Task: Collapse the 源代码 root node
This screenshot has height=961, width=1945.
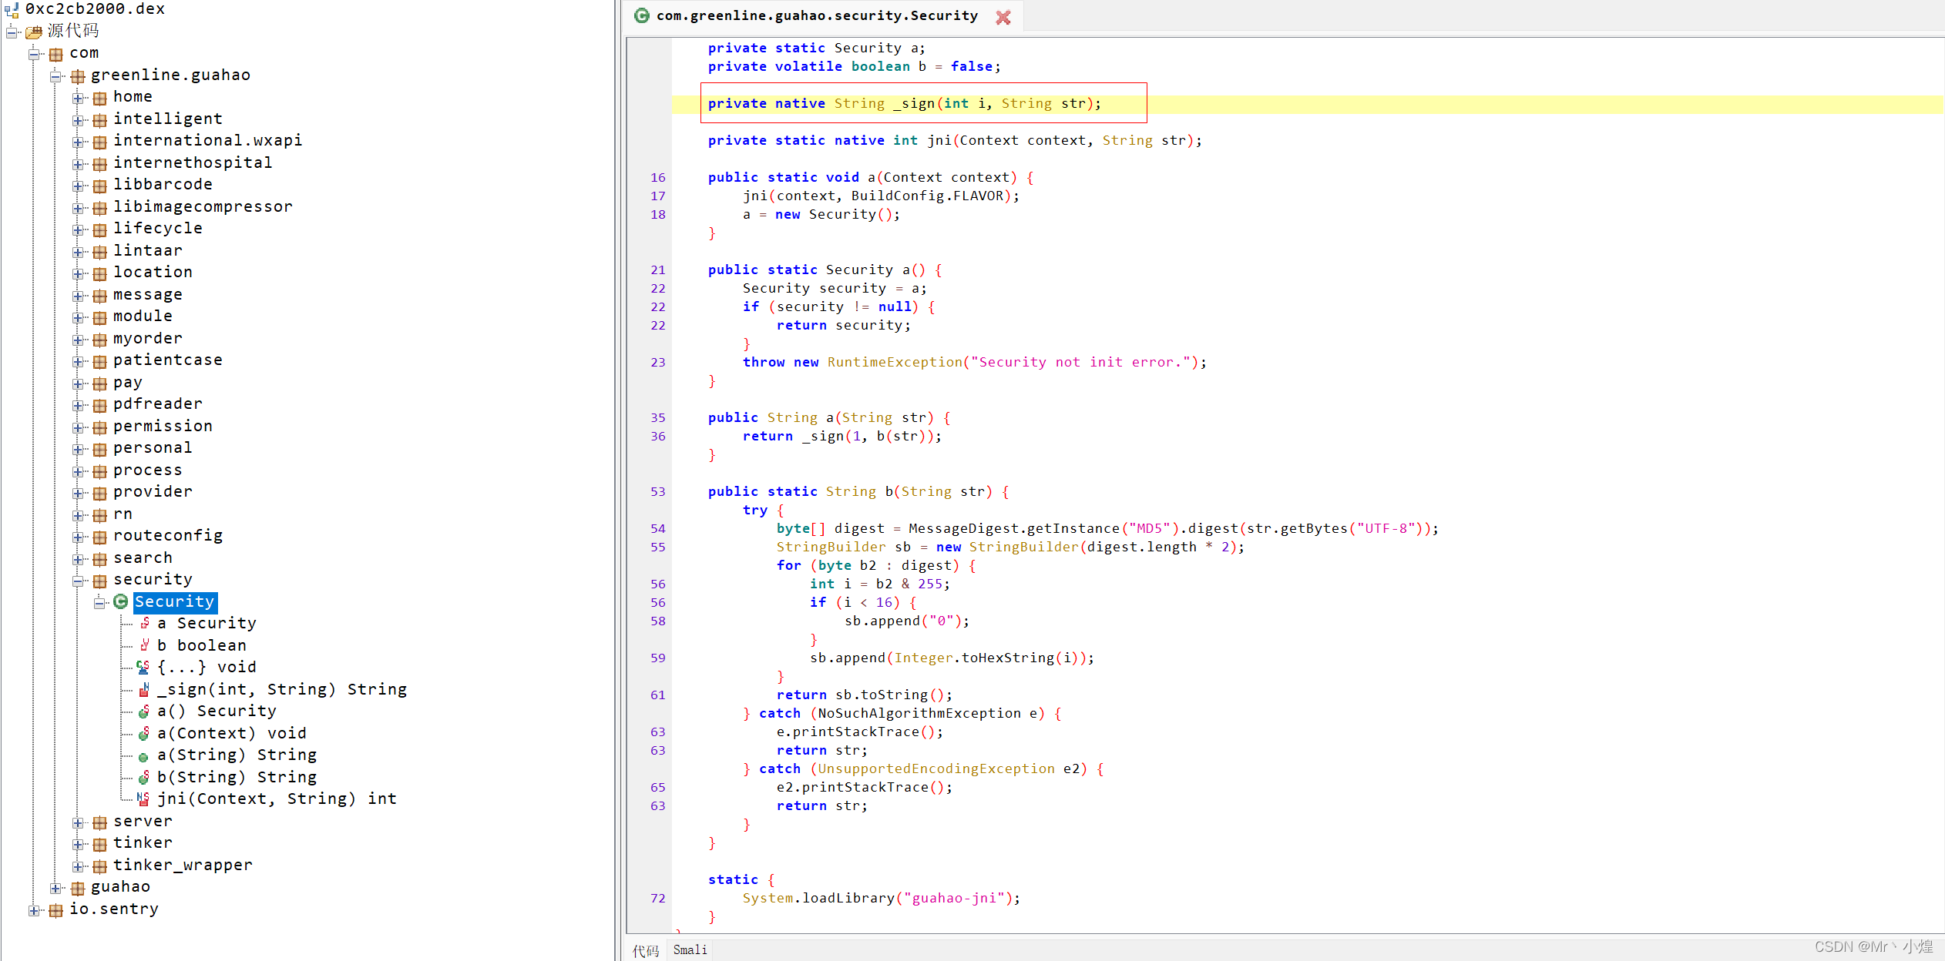Action: (12, 32)
